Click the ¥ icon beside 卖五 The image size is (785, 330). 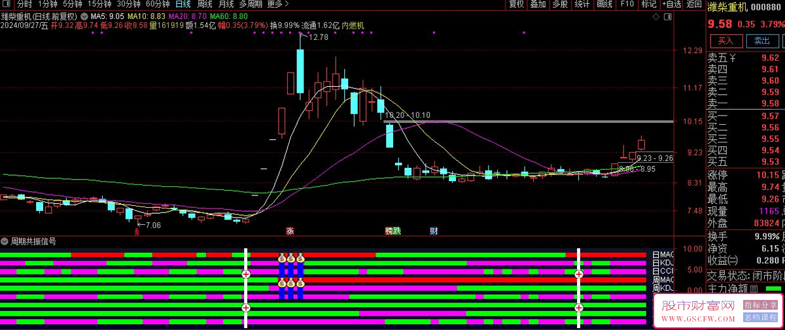click(733, 58)
